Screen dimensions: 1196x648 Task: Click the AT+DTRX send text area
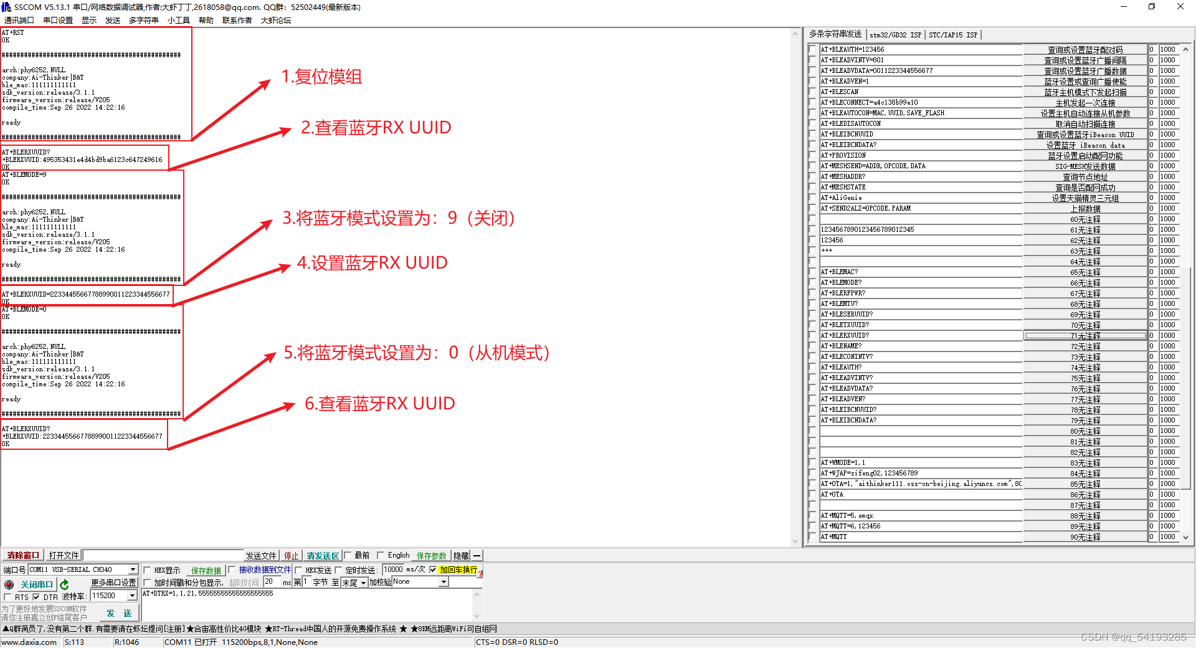coord(307,604)
